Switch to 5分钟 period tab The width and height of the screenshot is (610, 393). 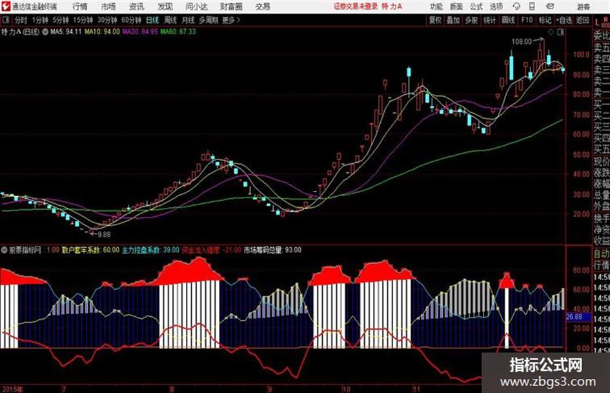pos(60,20)
